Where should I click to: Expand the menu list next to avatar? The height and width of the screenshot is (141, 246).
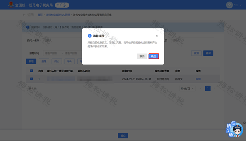238,5
